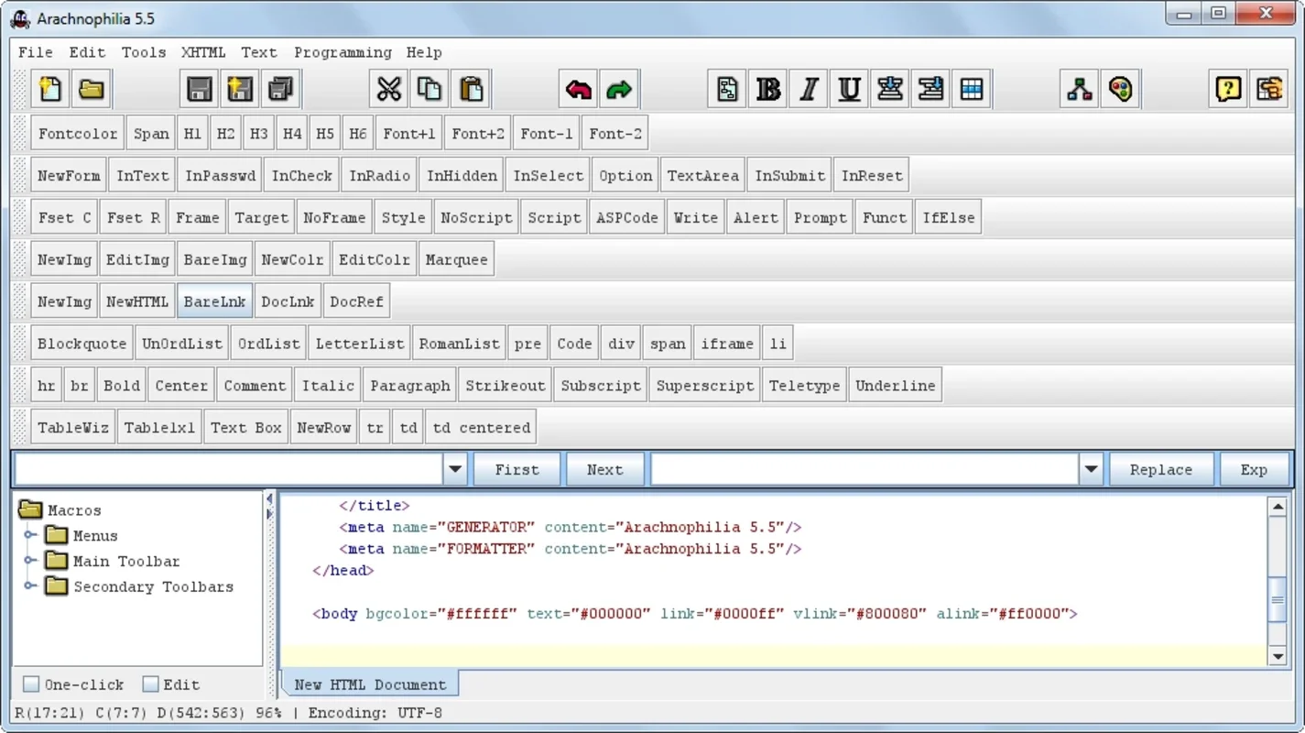Viewport: 1305px width, 733px height.
Task: Click the First search button
Action: pyautogui.click(x=517, y=469)
